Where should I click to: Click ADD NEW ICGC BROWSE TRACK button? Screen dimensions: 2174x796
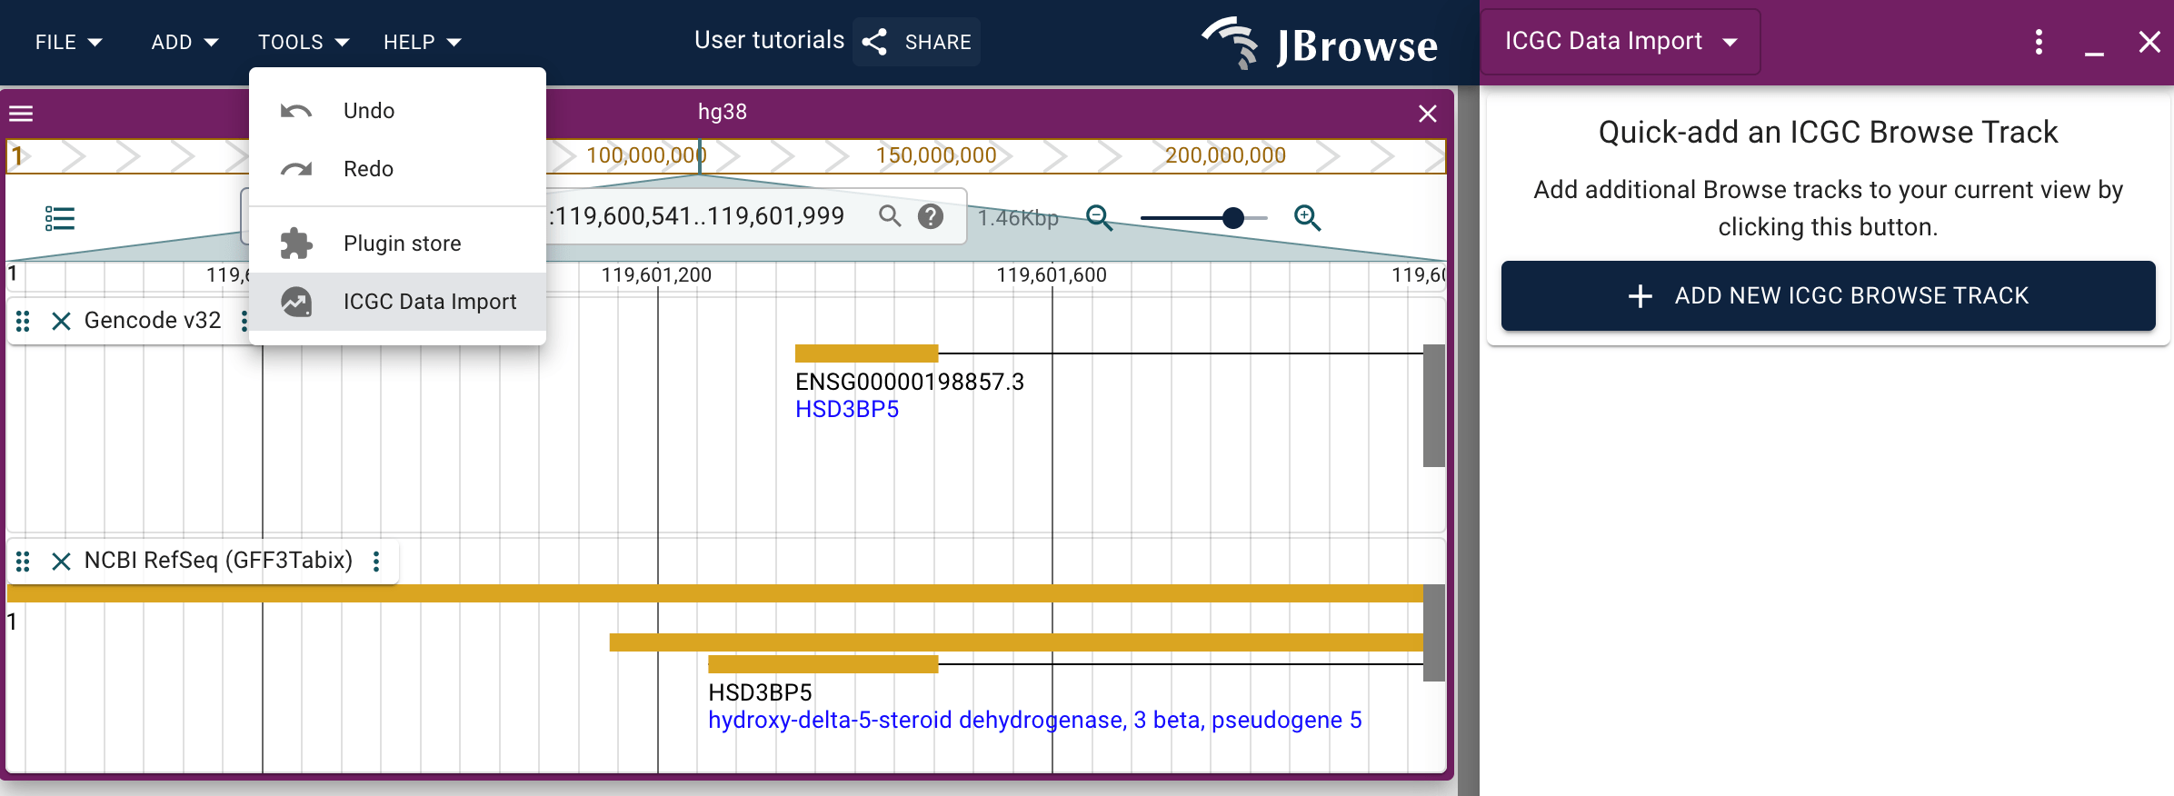[x=1829, y=296]
